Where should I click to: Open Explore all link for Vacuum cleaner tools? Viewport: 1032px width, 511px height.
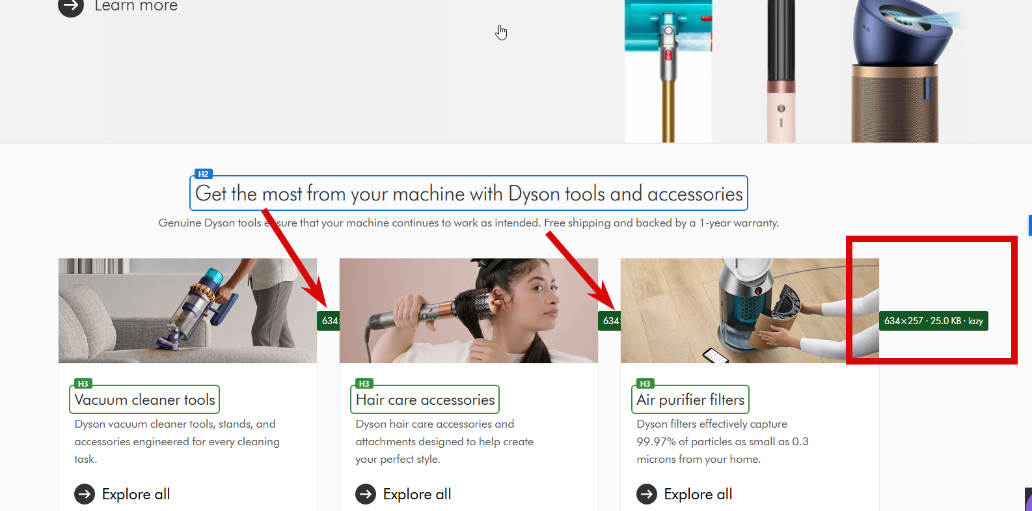[136, 494]
